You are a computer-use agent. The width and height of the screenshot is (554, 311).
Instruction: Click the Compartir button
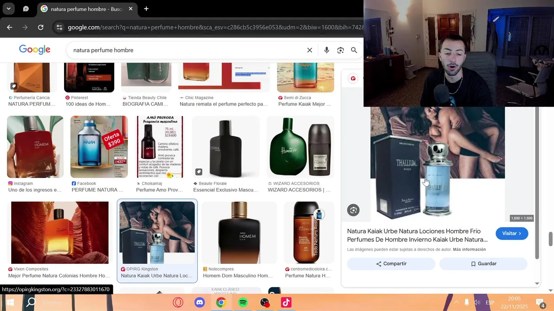[x=391, y=264]
